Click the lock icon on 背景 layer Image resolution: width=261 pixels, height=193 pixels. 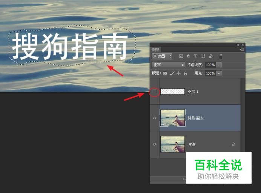pyautogui.click(x=234, y=144)
